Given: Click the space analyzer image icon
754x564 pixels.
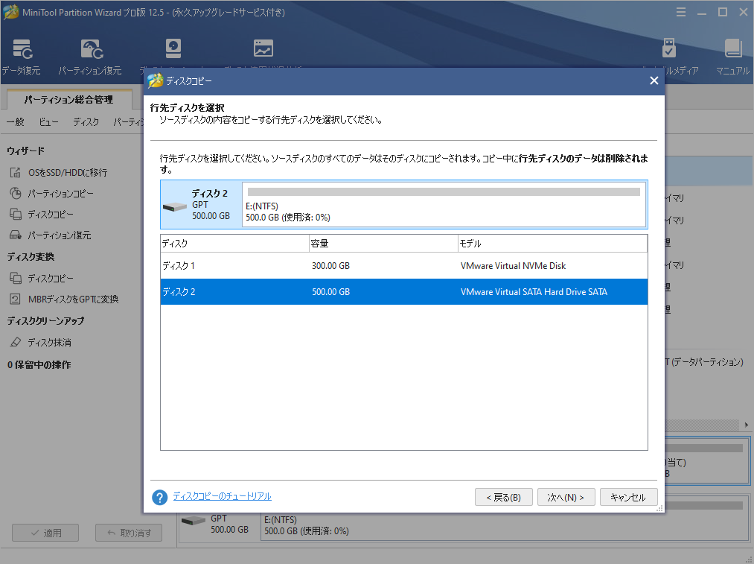Looking at the screenshot, I should (263, 48).
